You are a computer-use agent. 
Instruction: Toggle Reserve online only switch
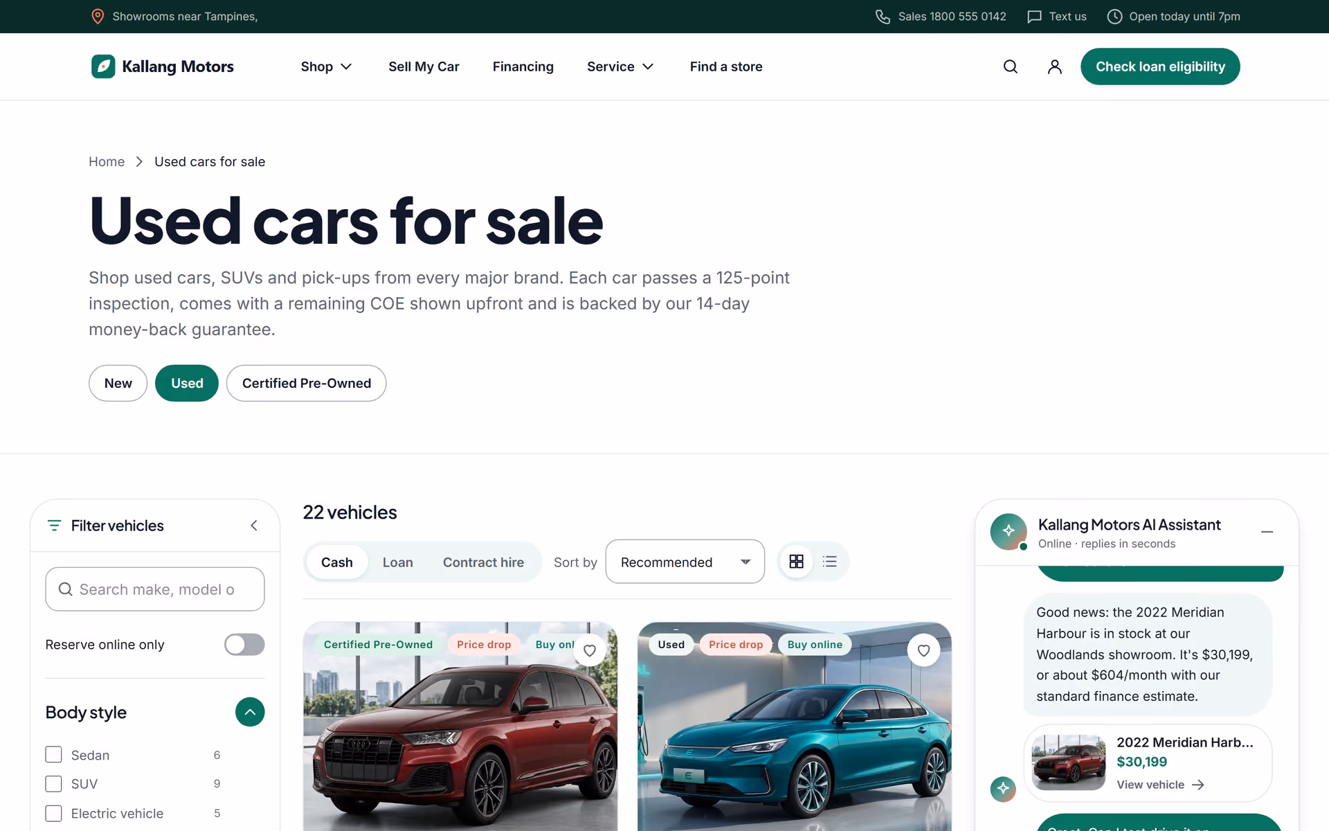pos(244,645)
